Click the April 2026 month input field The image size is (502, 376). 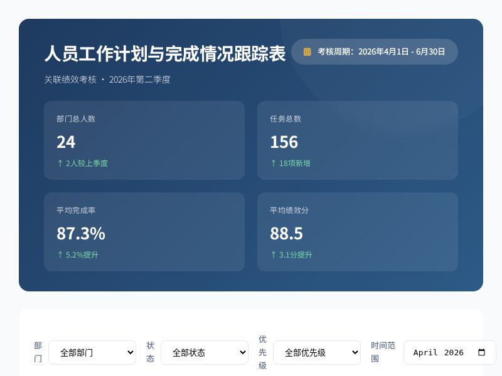click(449, 352)
